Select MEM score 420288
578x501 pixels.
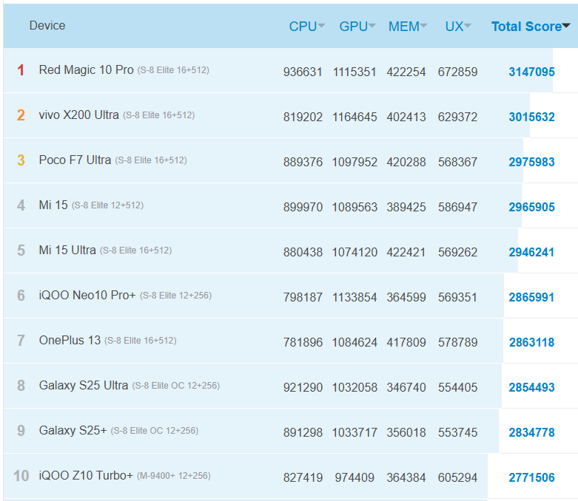[x=406, y=162]
